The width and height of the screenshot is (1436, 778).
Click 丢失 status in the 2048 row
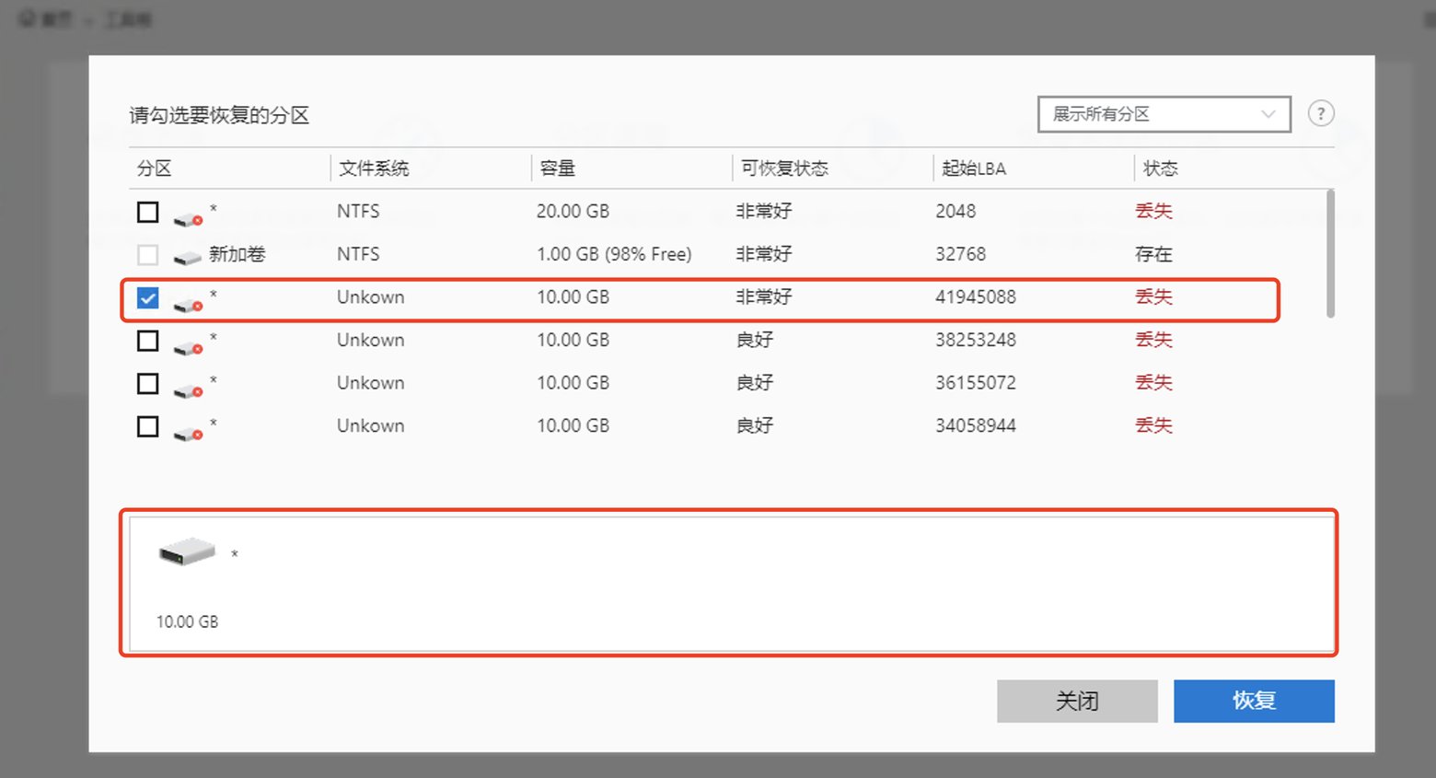pos(1153,211)
